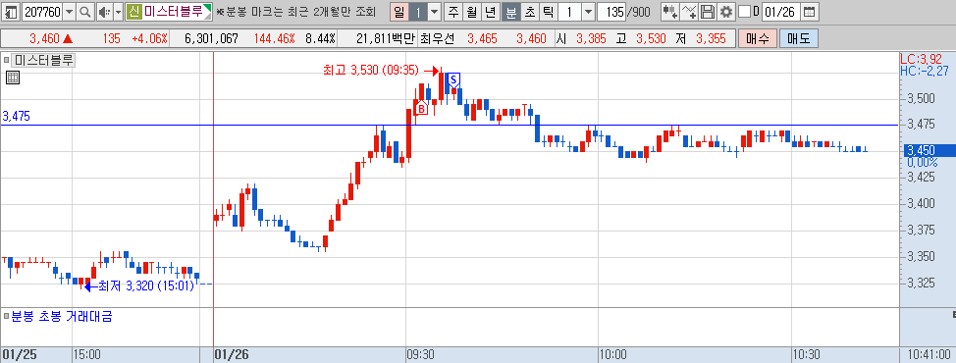Click the green 신 badge beside 미스터블루
This screenshot has width=956, height=363.
(134, 11)
